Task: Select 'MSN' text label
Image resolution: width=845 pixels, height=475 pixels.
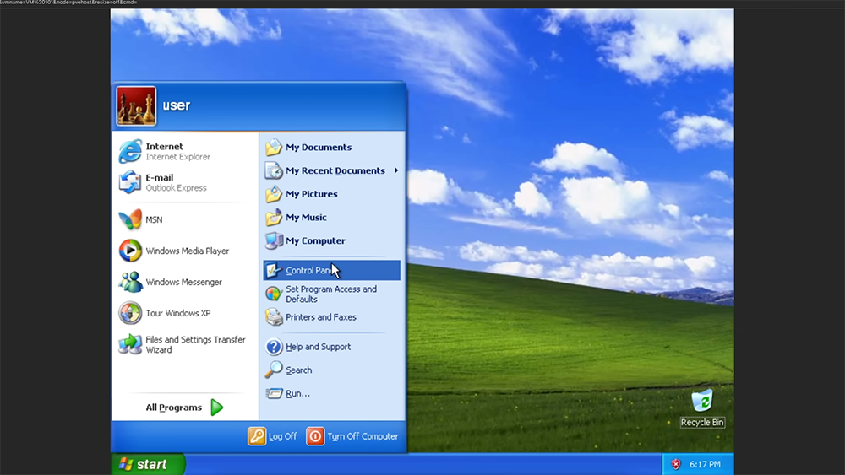Action: click(x=154, y=220)
